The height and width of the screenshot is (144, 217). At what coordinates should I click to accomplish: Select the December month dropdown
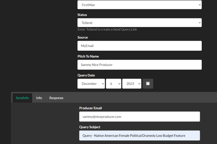pos(91,84)
